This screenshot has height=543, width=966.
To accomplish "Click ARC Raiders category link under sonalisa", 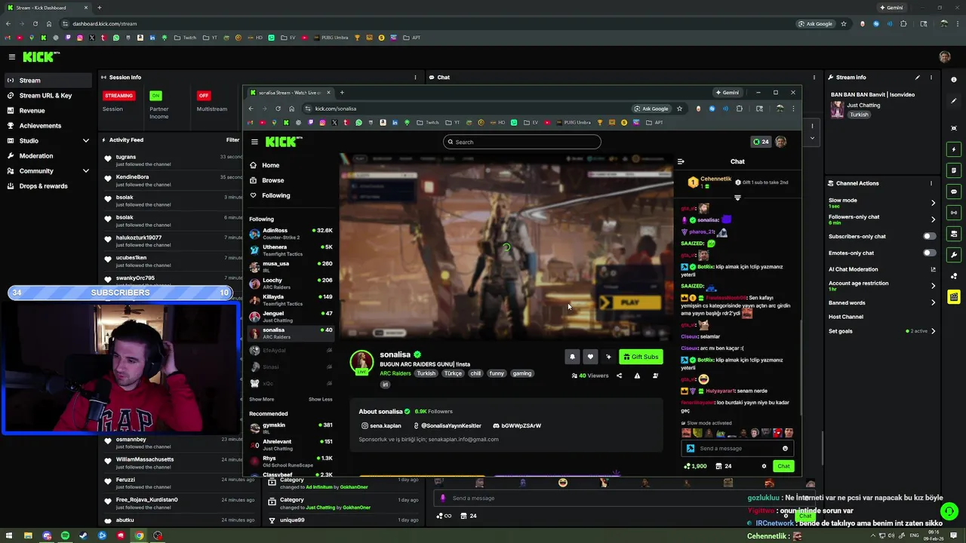I will (x=395, y=373).
